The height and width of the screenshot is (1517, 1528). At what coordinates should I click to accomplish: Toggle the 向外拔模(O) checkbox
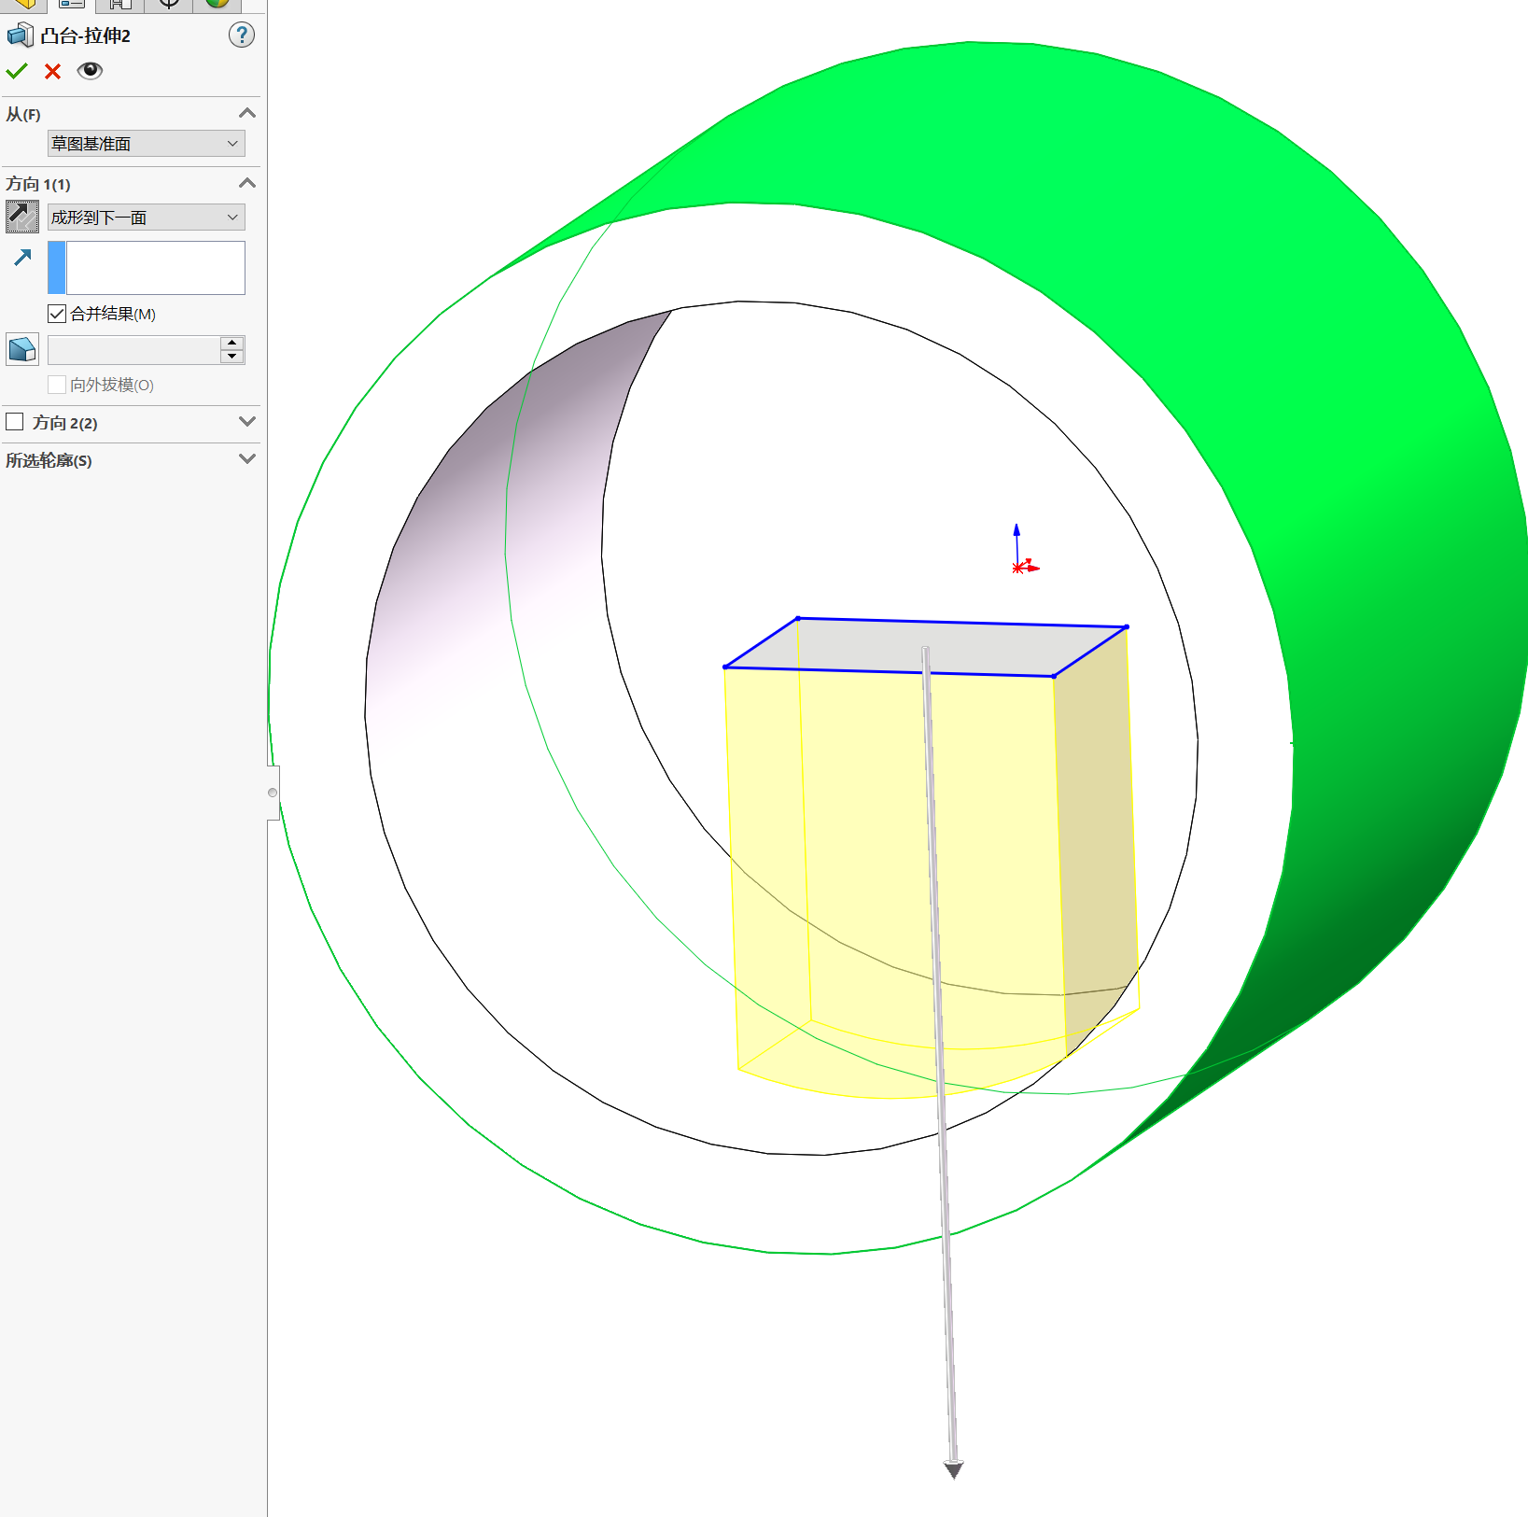[57, 385]
